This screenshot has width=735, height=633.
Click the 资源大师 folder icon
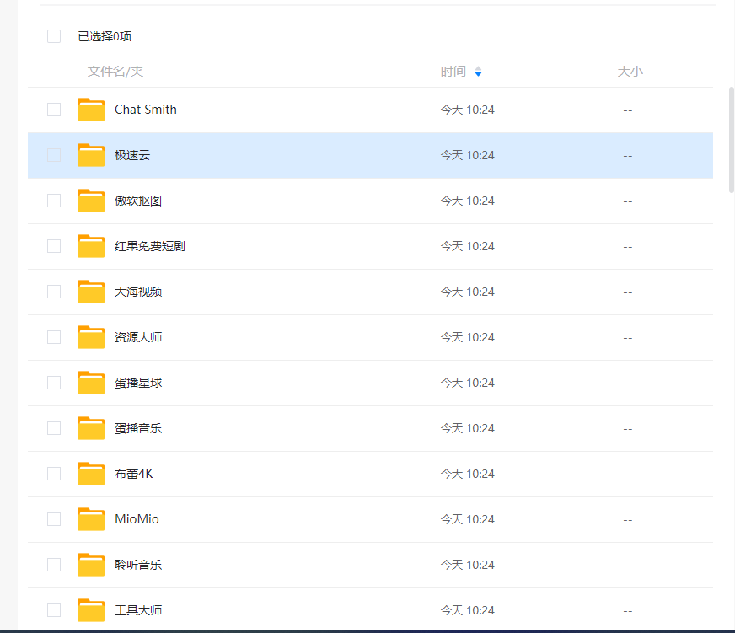tap(91, 337)
